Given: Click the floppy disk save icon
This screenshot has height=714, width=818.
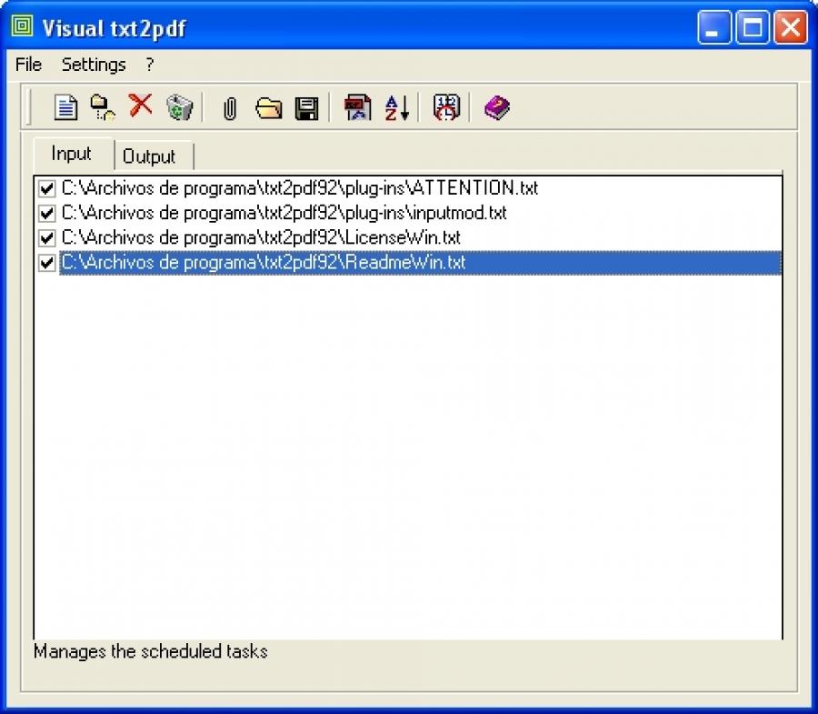Looking at the screenshot, I should tap(307, 108).
